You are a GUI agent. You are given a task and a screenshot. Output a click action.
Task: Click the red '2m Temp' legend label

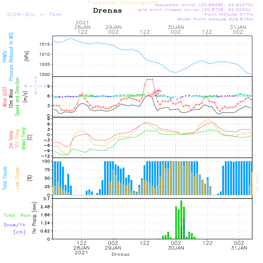pyautogui.click(x=11, y=140)
